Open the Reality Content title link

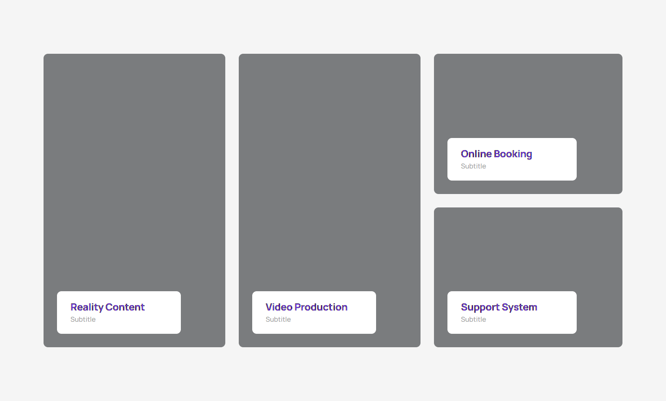[x=107, y=307]
